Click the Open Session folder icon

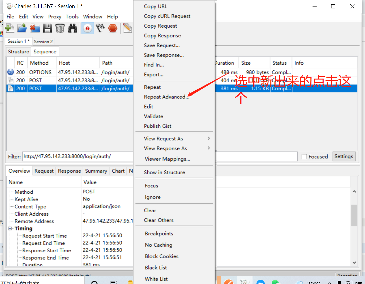point(22,28)
